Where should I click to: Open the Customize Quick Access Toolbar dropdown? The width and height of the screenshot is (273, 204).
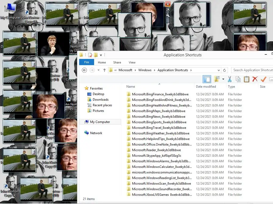click(x=101, y=55)
